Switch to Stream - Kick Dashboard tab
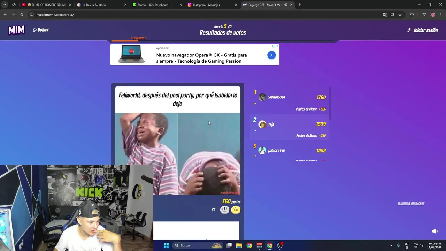 tap(157, 5)
